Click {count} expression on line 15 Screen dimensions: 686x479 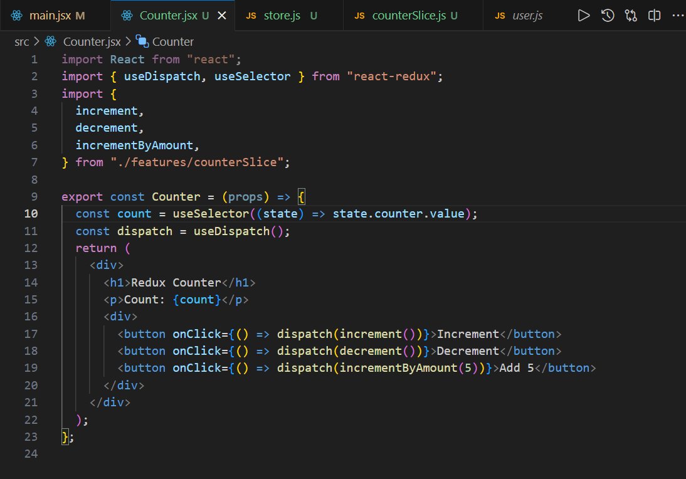(x=197, y=300)
